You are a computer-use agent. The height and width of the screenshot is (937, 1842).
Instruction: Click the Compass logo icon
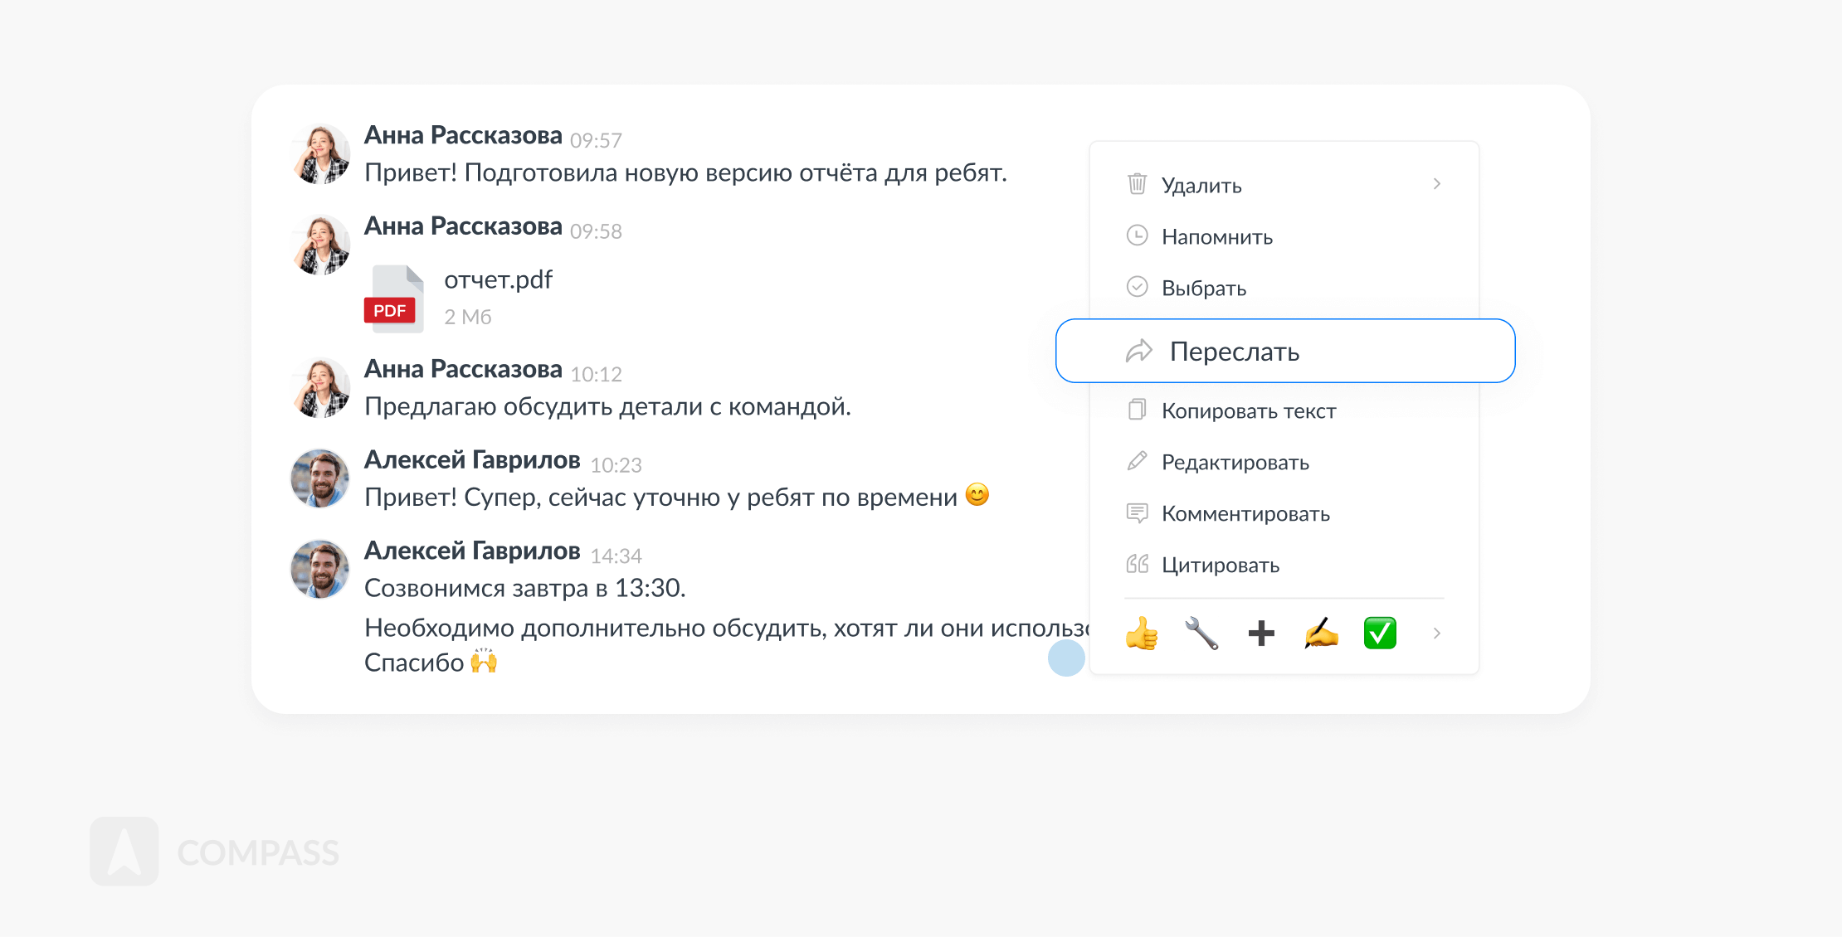124,852
